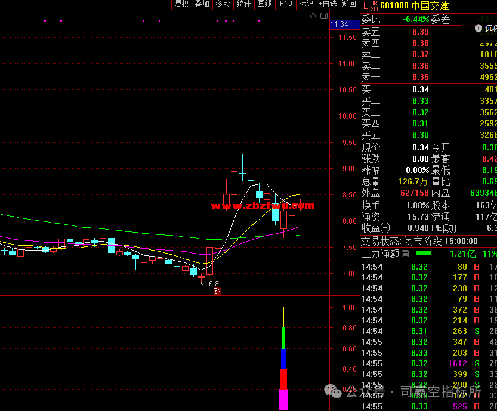Click the 标记 mark button
The image size is (497, 411).
pos(306,4)
